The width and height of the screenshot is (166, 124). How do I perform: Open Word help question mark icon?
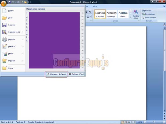pyautogui.click(x=164, y=6)
